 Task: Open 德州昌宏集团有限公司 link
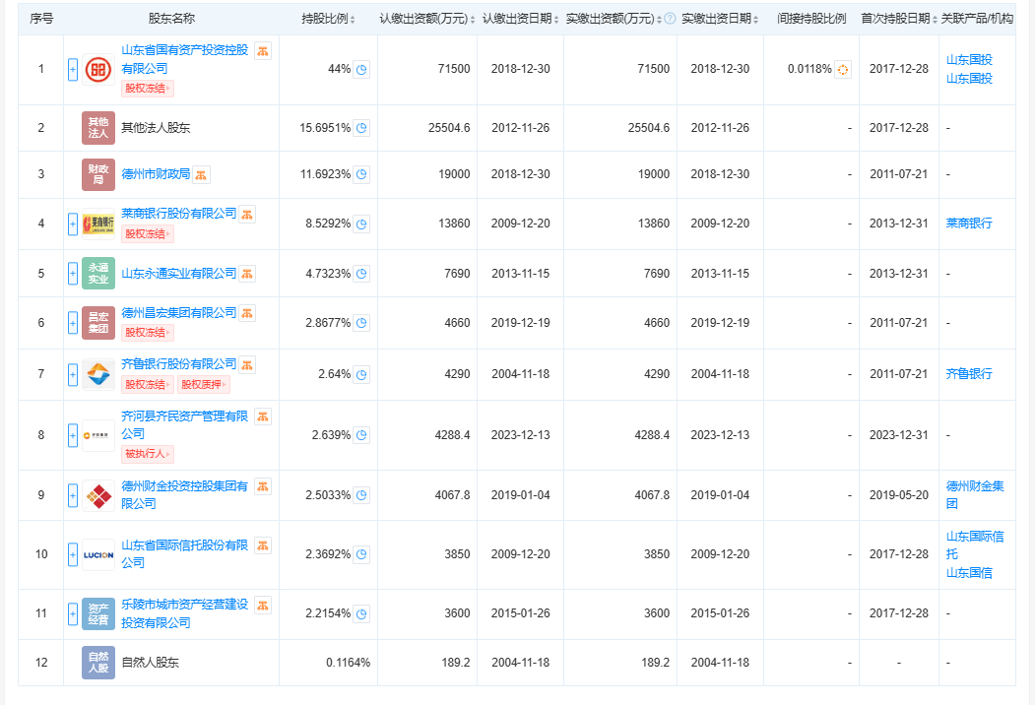[179, 313]
